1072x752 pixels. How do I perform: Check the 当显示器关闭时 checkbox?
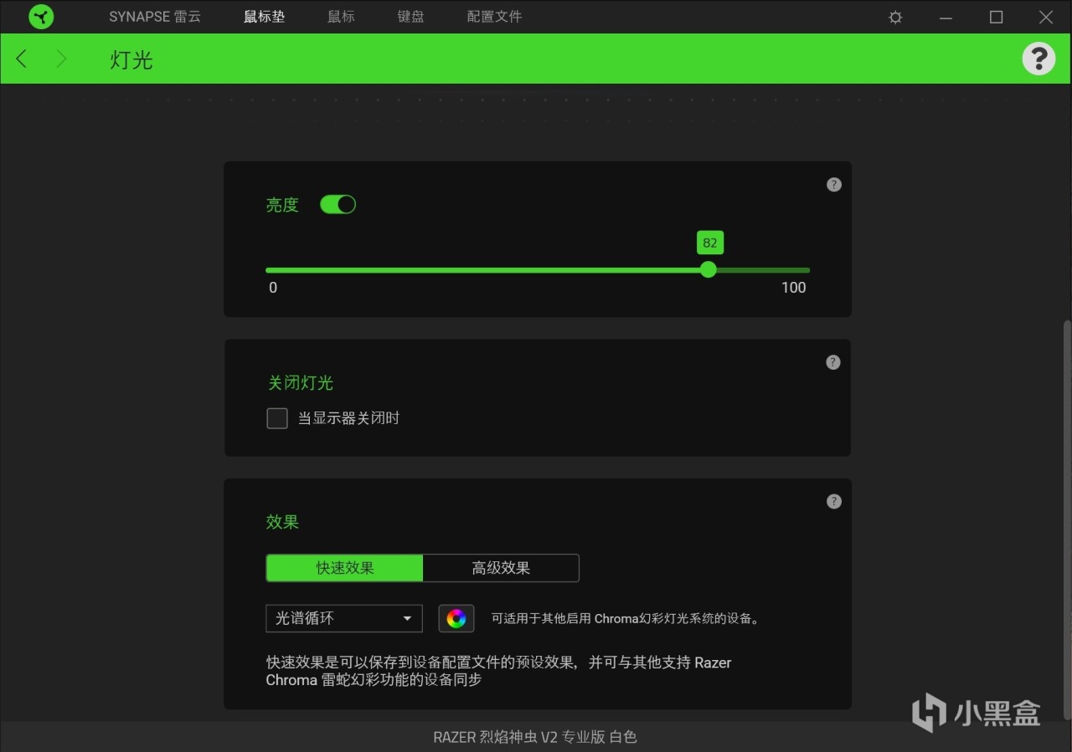[277, 418]
